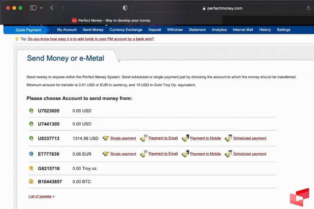Click Single payment link for U8337713

[x=123, y=138]
